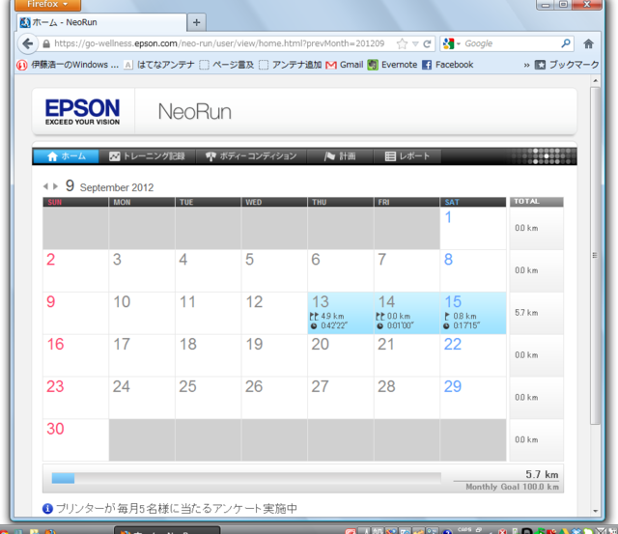Click the Monthly Goal 100.0 km label

click(x=512, y=487)
